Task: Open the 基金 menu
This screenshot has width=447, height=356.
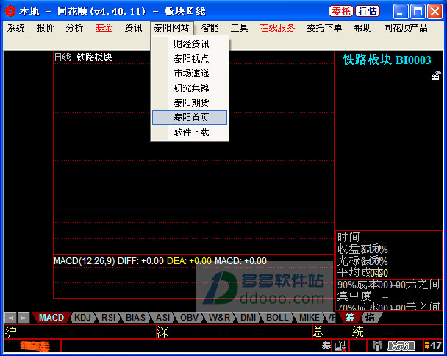Action: [x=104, y=28]
